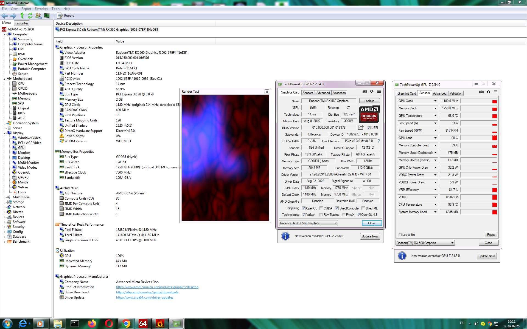Open the users icon in AIDA64 toolbar

(38, 16)
